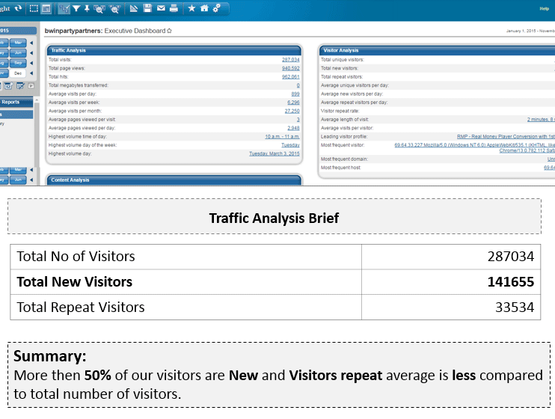Select the Dec month button
This screenshot has width=555, height=419.
click(x=18, y=73)
